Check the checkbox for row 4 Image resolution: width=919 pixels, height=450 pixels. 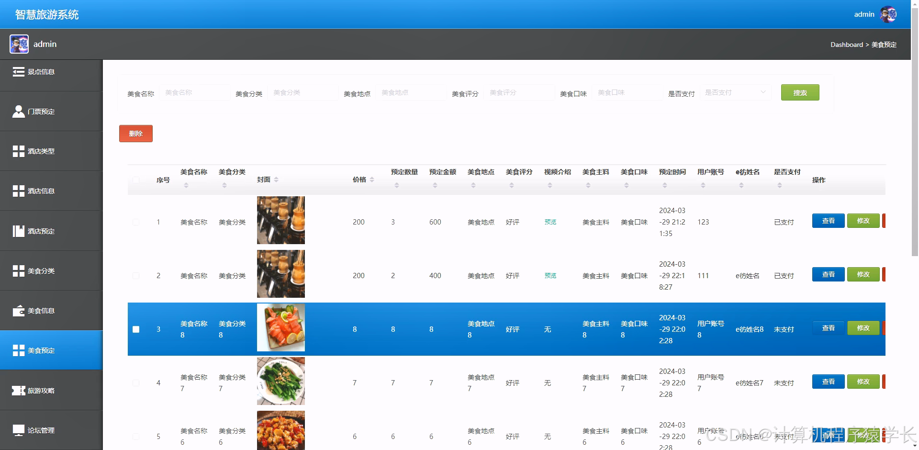click(136, 383)
